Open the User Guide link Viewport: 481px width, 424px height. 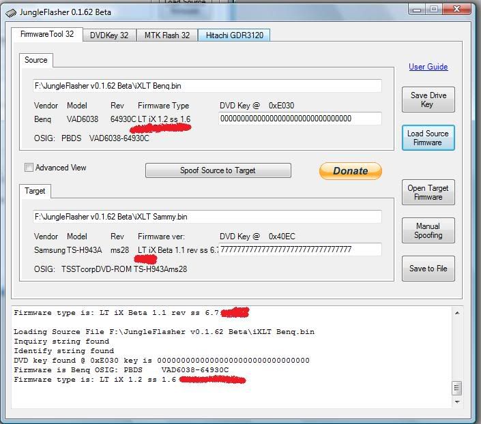428,67
